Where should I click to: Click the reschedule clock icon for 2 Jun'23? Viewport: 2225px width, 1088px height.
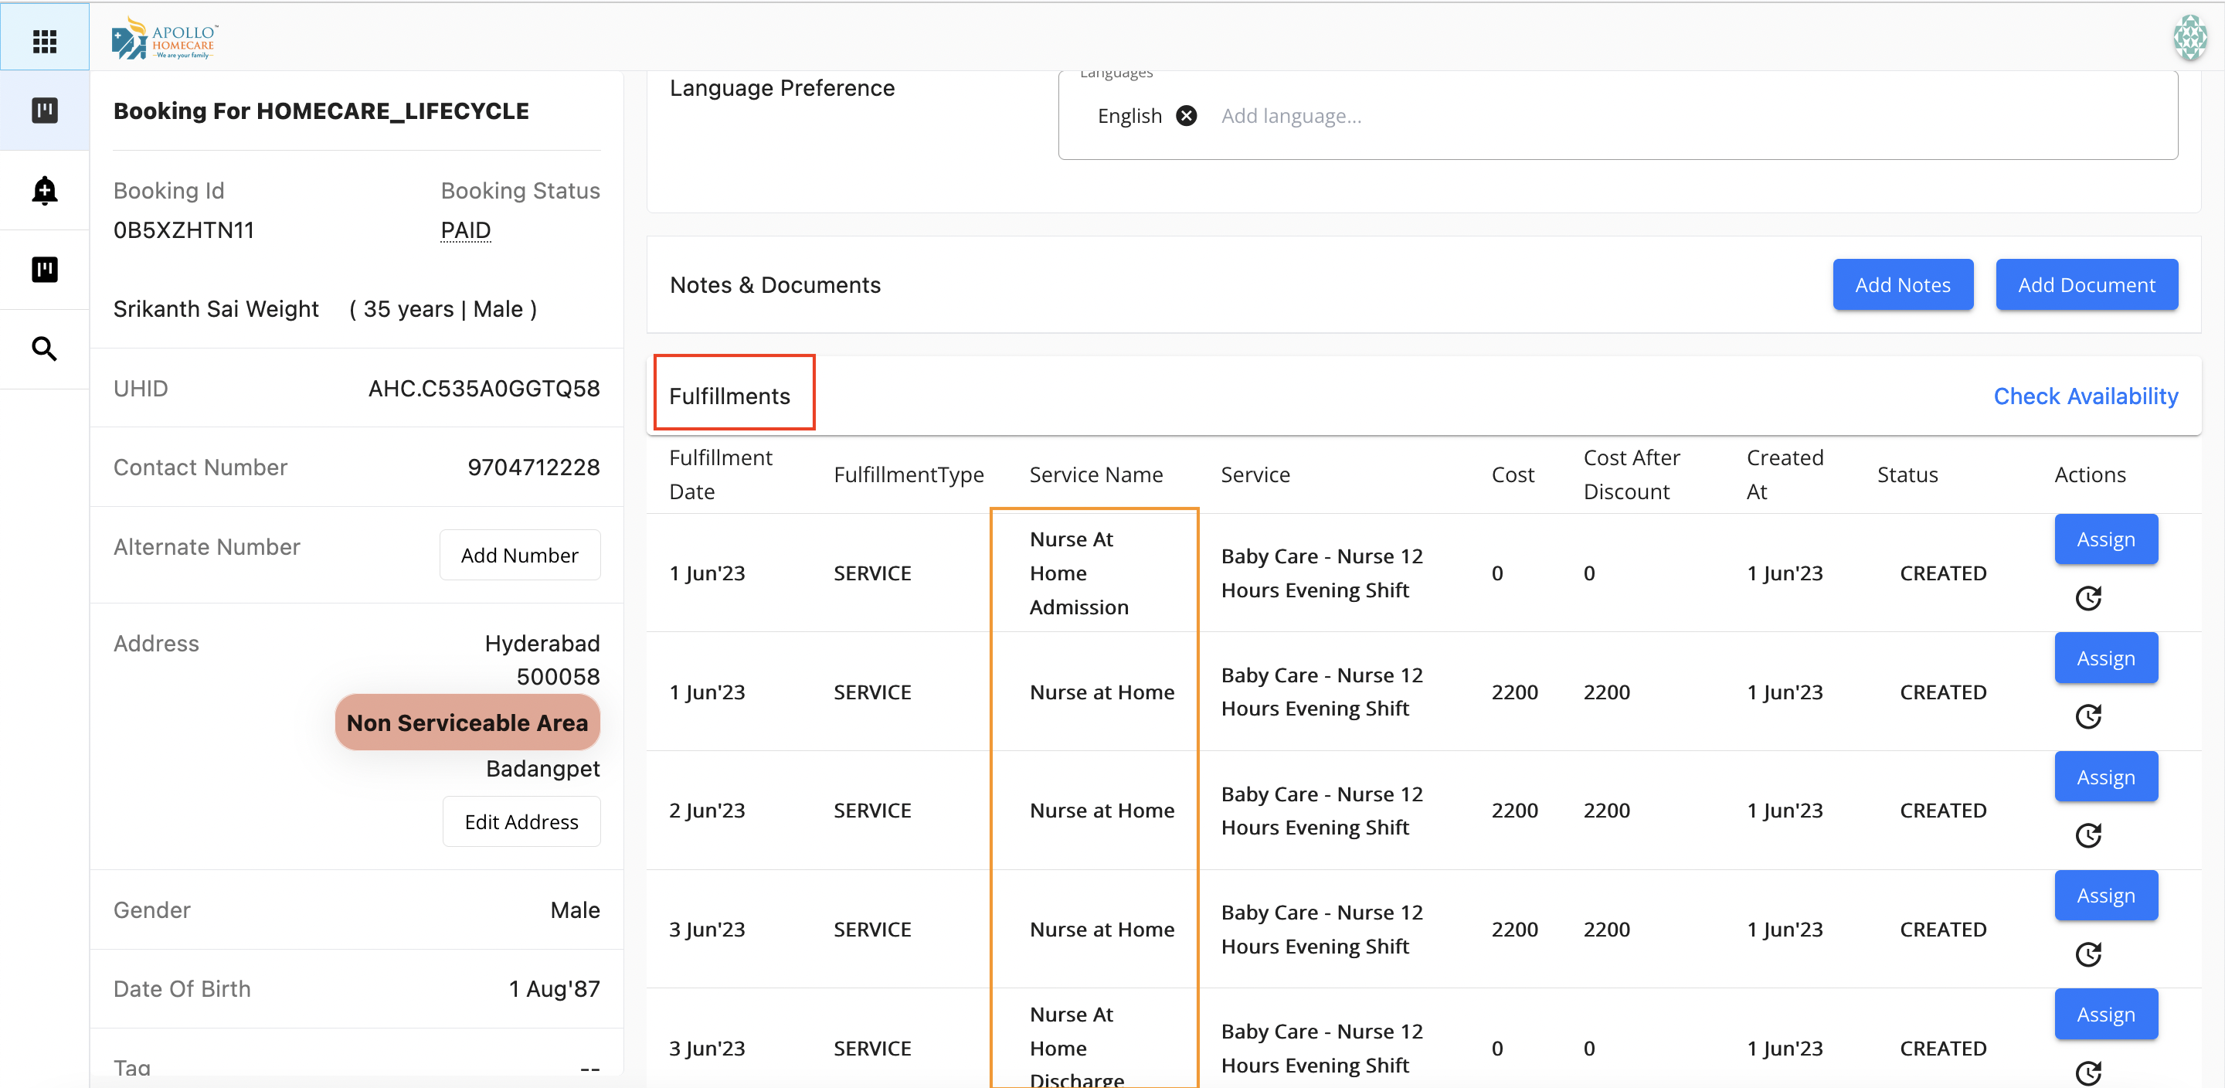pyautogui.click(x=2087, y=835)
